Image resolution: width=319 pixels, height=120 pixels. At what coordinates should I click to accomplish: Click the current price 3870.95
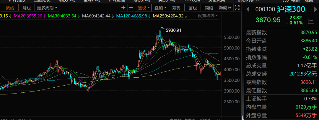(x=268, y=20)
